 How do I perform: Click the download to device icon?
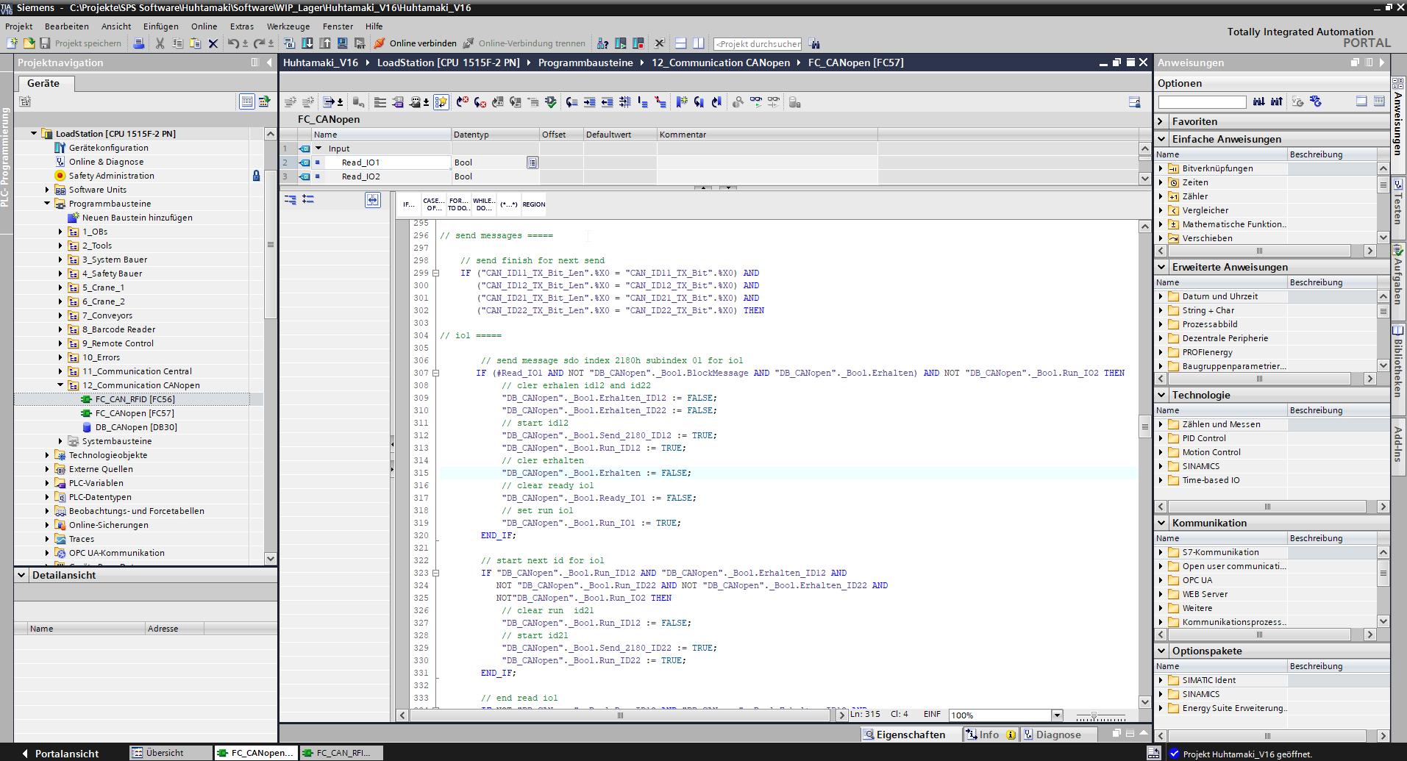(x=307, y=43)
